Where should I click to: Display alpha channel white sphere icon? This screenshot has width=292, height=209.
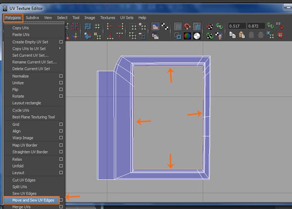tap(197, 36)
